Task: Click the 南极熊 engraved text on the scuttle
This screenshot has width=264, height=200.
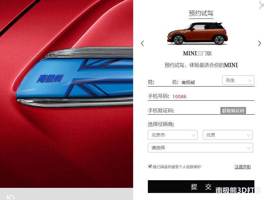Action: click(50, 79)
